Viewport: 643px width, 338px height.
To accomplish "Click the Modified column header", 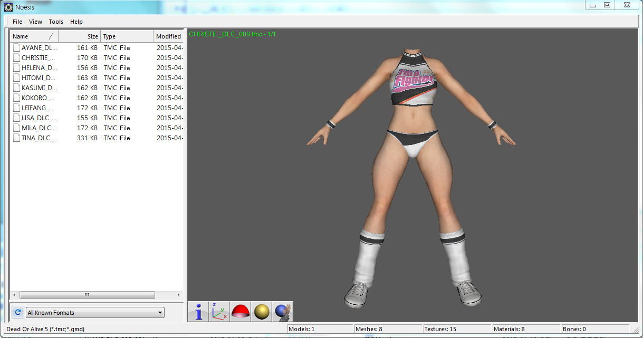I will pos(168,36).
